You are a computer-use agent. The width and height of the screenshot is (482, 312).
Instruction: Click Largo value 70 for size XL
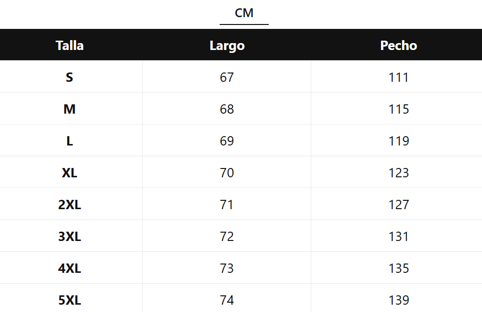click(227, 173)
